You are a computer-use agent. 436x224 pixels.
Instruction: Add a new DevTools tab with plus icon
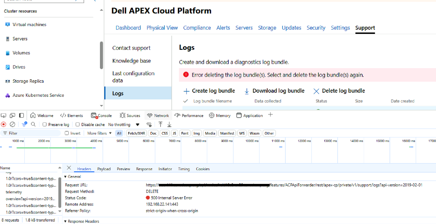click(270, 115)
